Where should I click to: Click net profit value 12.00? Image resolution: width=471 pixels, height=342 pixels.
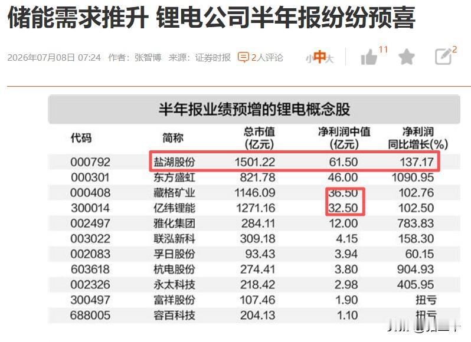(x=344, y=223)
